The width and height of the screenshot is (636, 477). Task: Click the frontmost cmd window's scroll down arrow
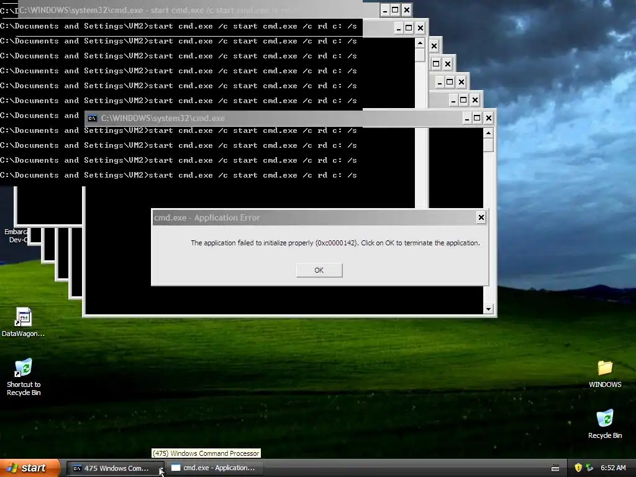[x=488, y=309]
